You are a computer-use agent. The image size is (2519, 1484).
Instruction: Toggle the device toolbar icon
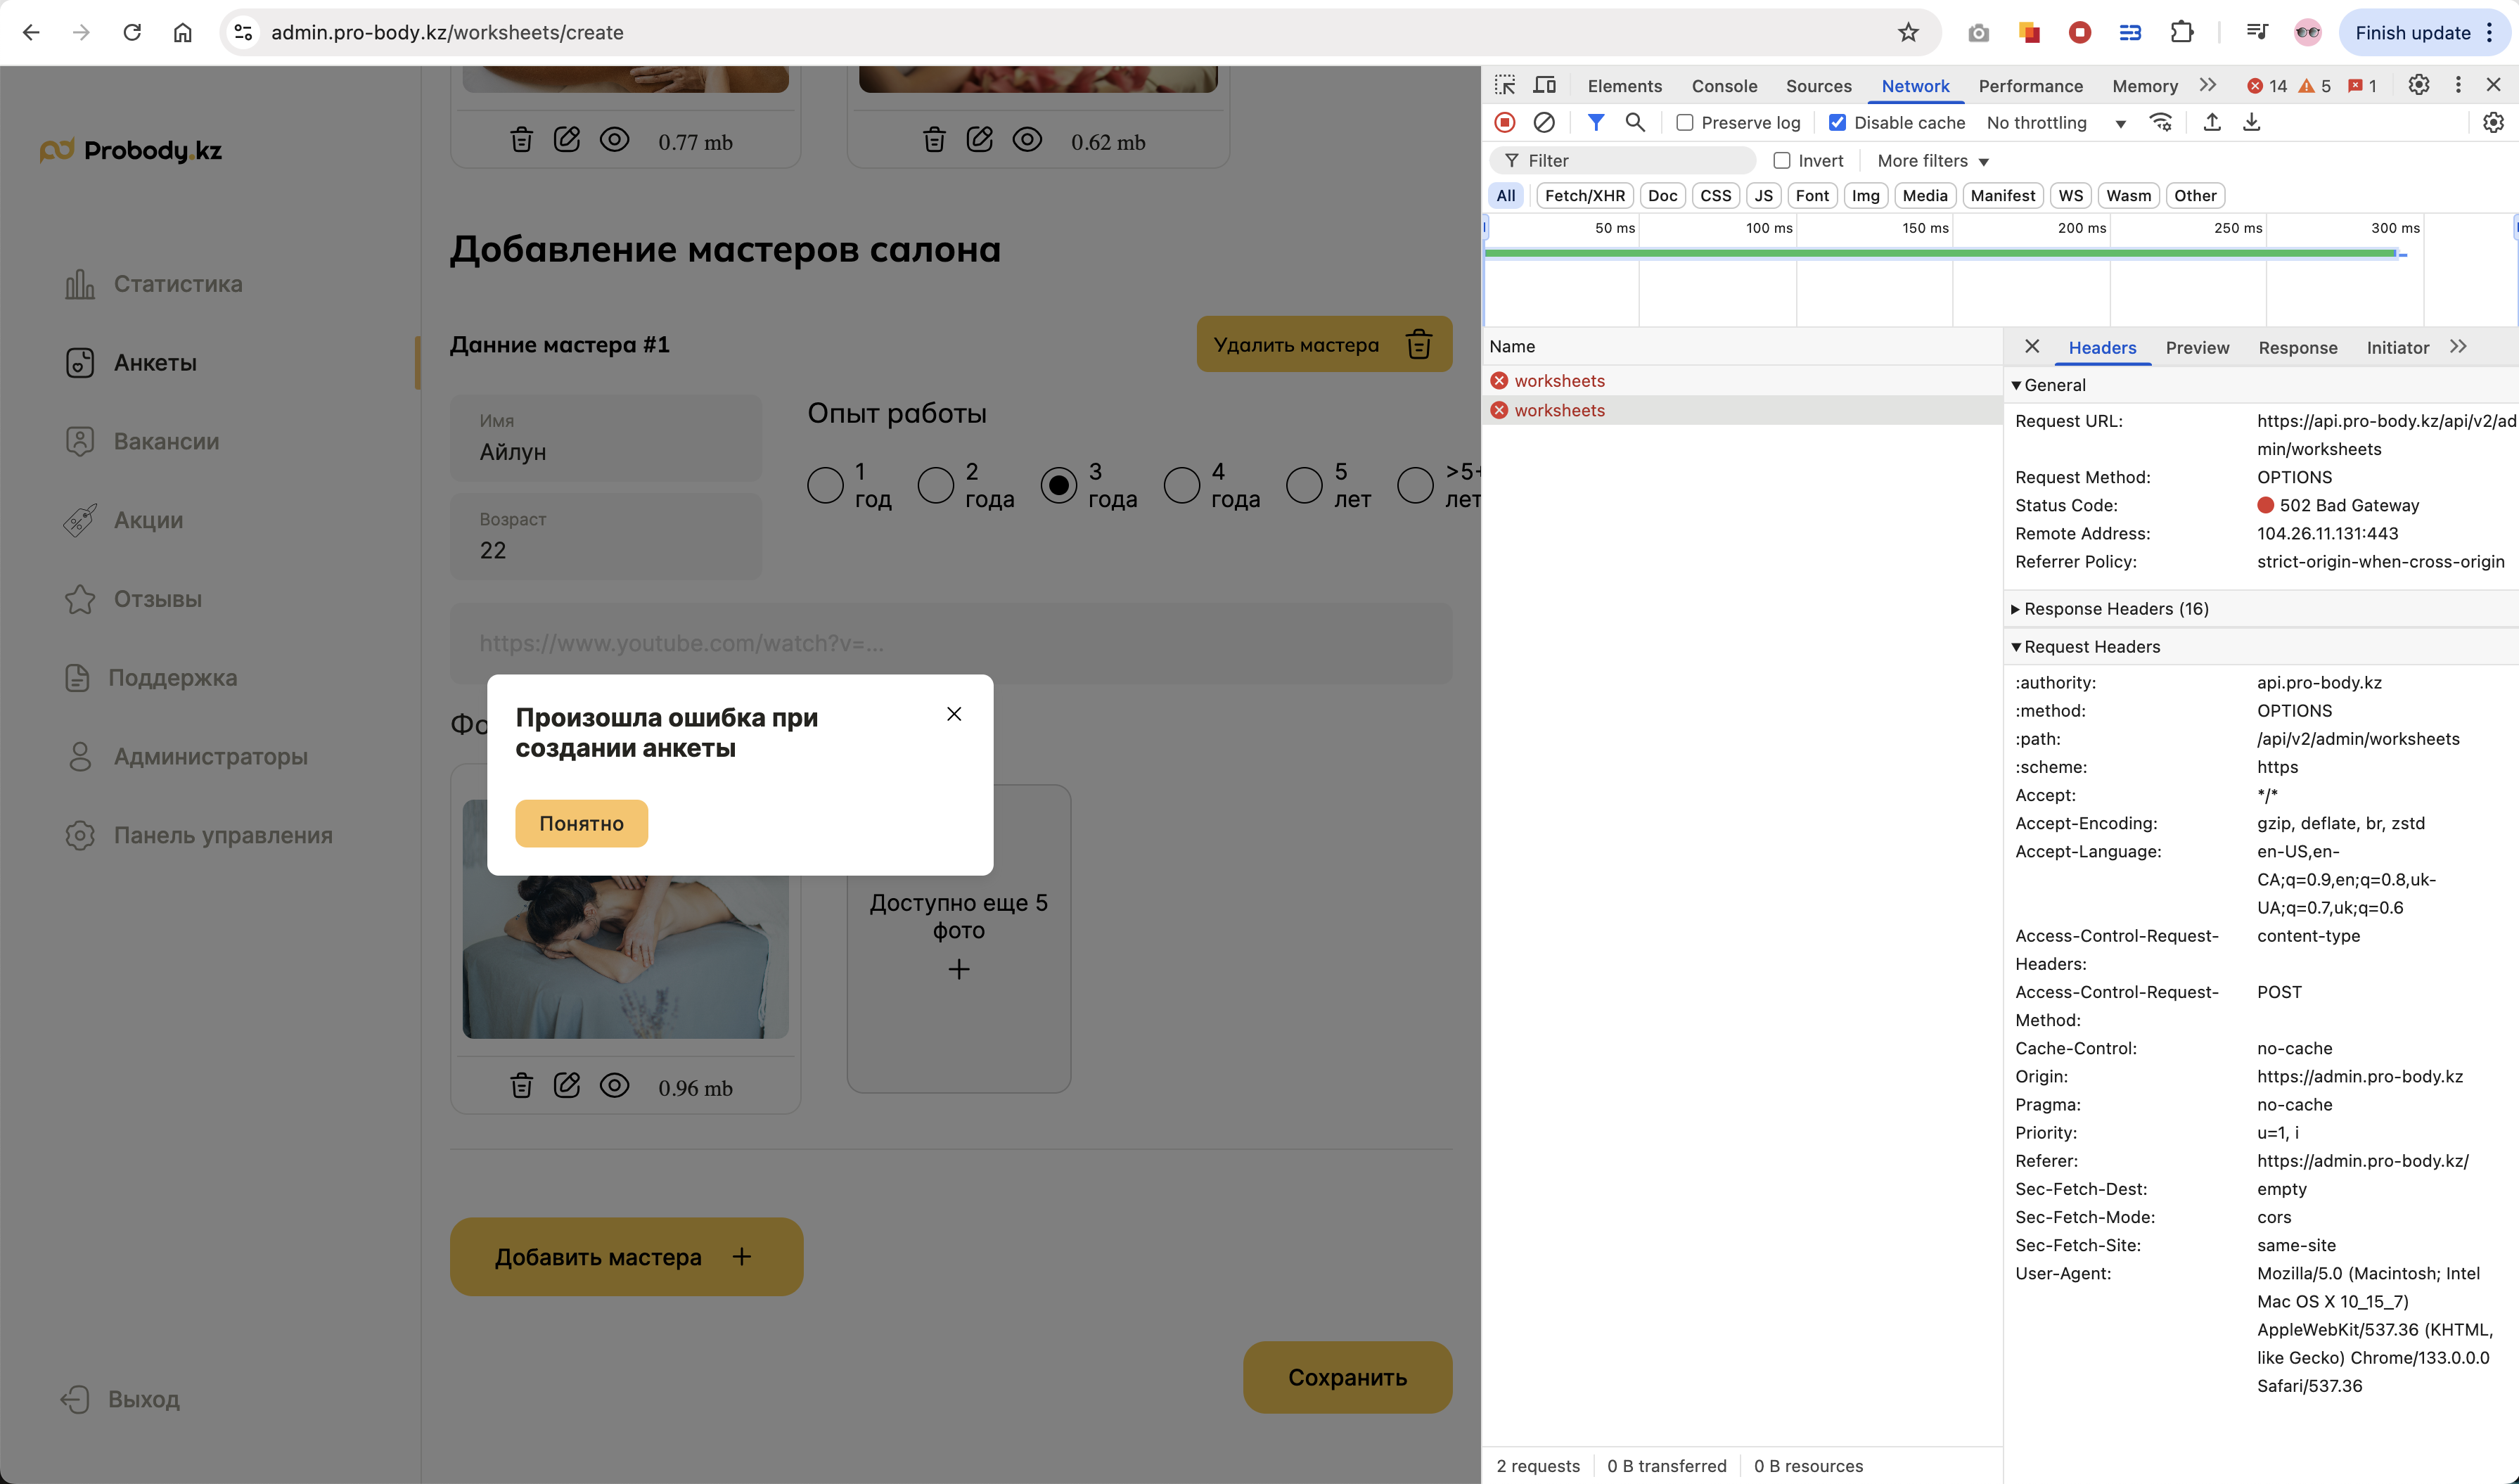click(x=1544, y=85)
